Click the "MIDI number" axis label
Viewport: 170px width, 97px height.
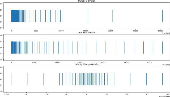pos(164,96)
